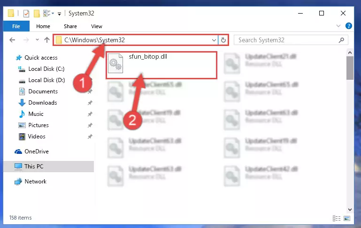Select This PC in navigation pane

coord(48,167)
